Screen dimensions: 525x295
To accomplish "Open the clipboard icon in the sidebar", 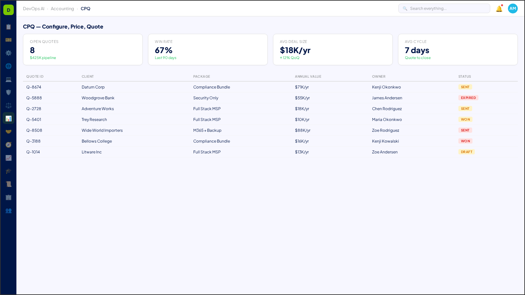I will tap(9, 27).
